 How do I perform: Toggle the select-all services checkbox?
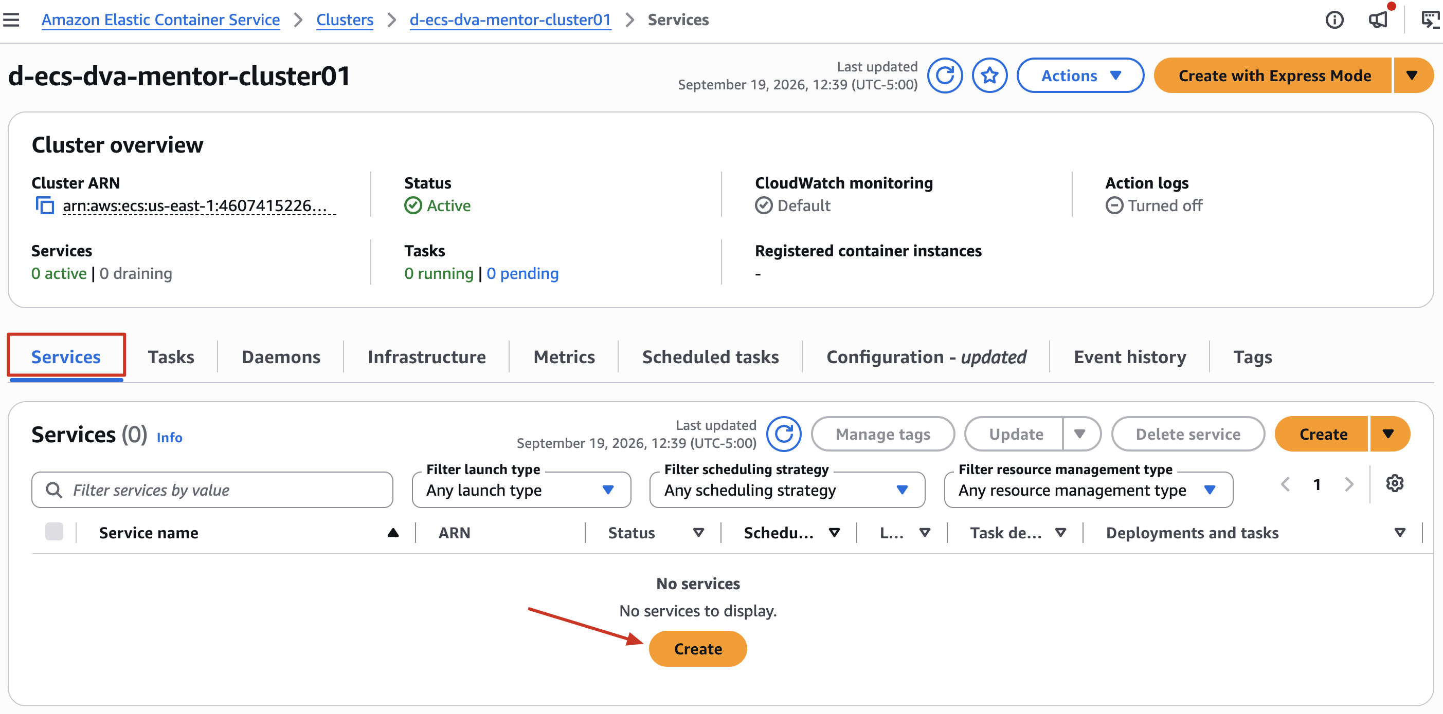[55, 532]
